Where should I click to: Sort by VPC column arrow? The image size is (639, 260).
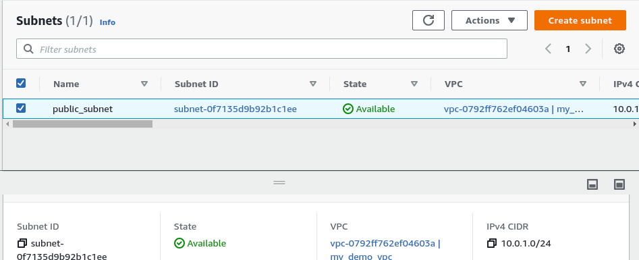(x=583, y=84)
